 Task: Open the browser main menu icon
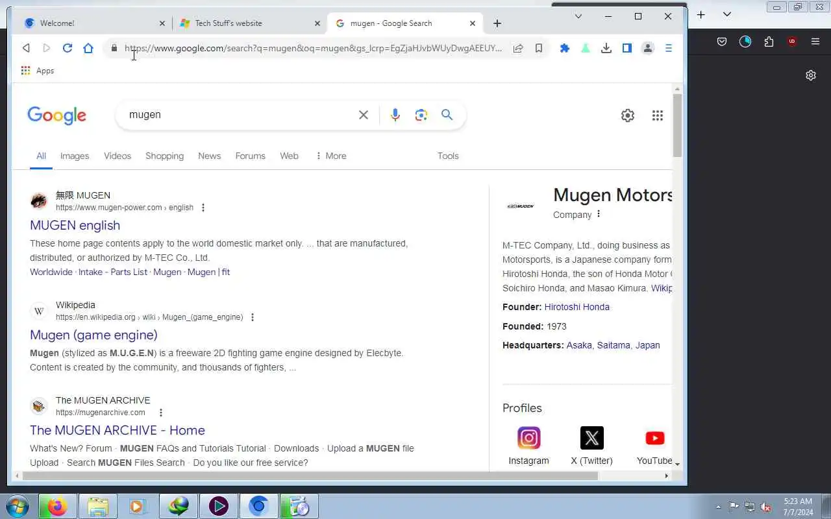[x=668, y=48]
